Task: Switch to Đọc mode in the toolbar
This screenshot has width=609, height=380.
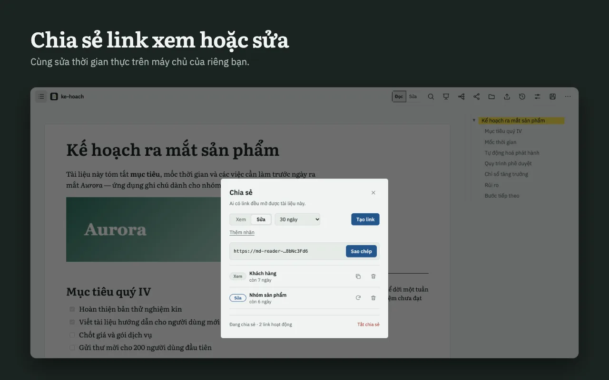Action: [399, 96]
